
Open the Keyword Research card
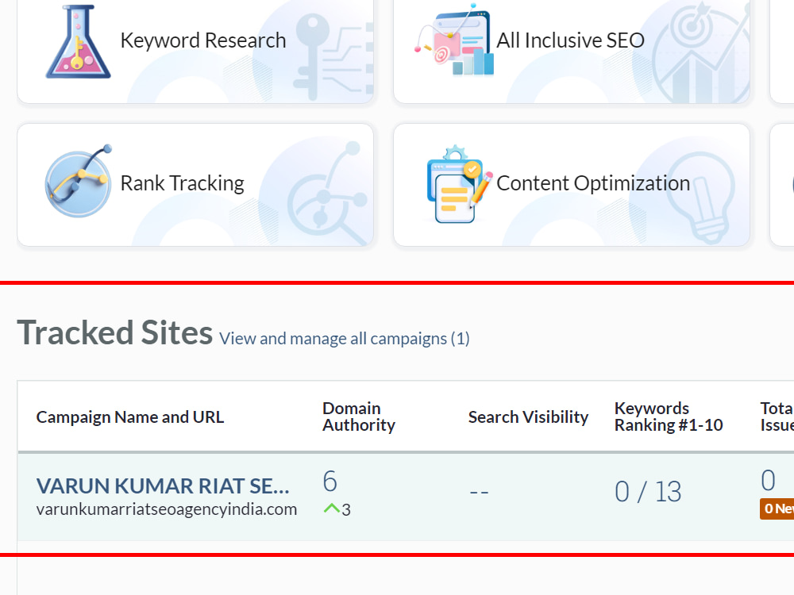pyautogui.click(x=195, y=51)
